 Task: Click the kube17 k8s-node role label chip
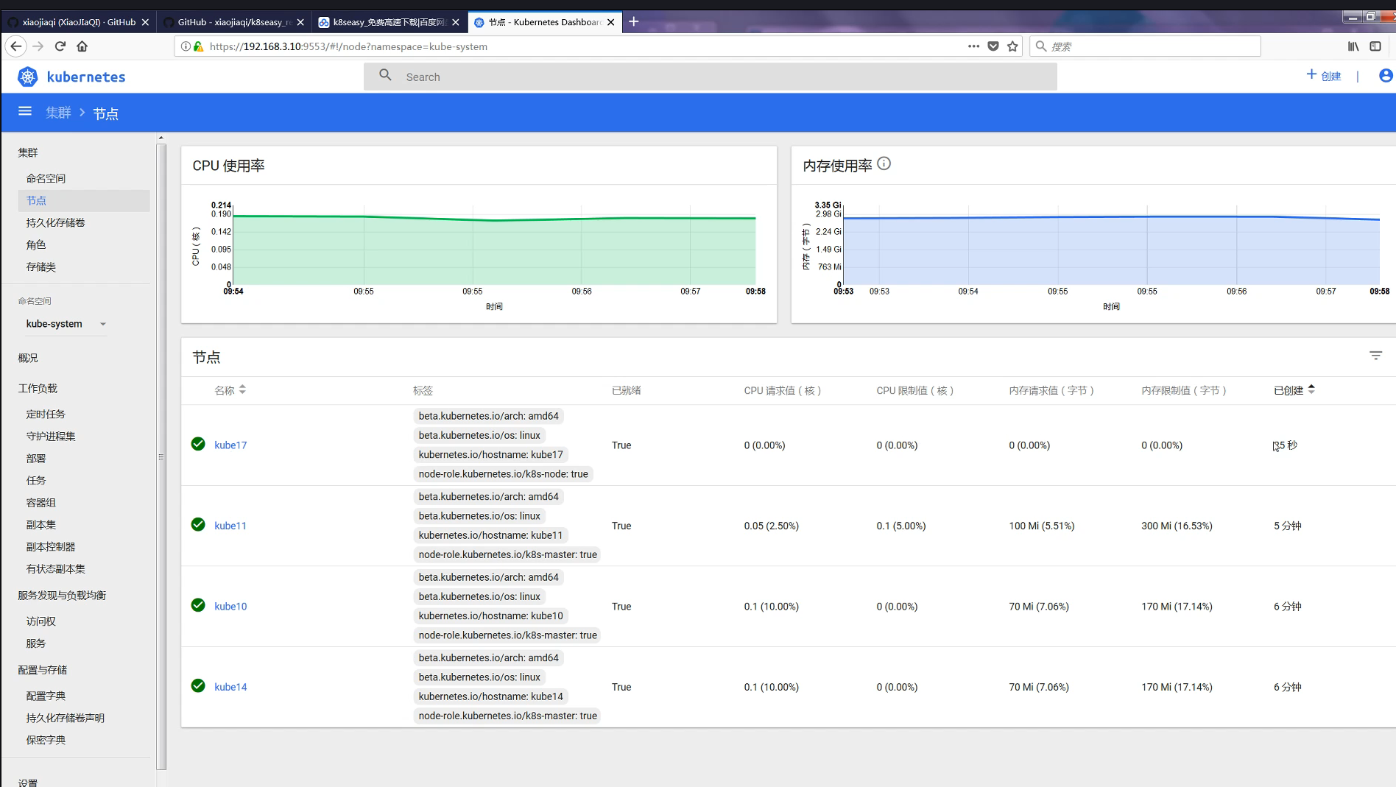point(504,474)
